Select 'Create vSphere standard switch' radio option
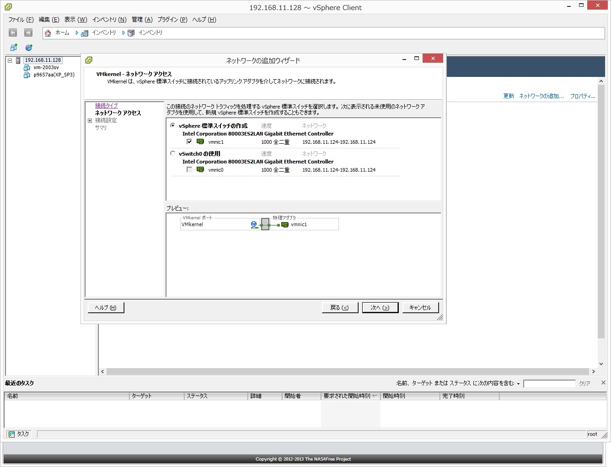This screenshot has height=467, width=611. (x=172, y=125)
